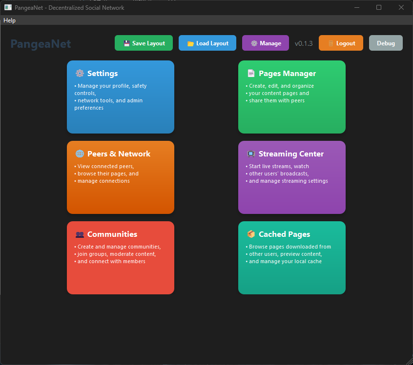413x365 pixels.
Task: Click the gear icon on Manage button
Action: pos(254,43)
